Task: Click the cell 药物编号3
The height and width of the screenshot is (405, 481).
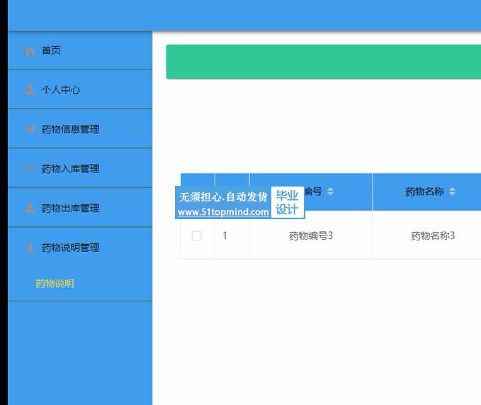Action: pos(311,235)
